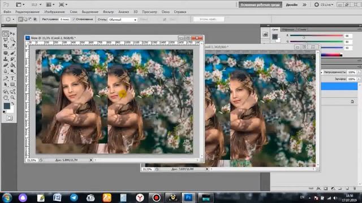Choose Subtract from Selection mode
This screenshot has height=203, width=362.
[x=30, y=19]
